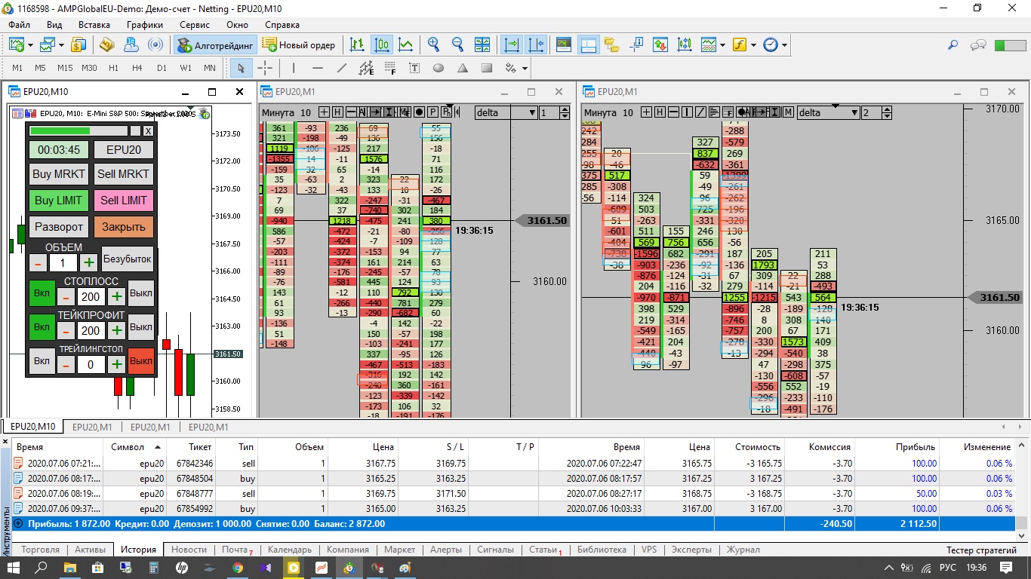Screen dimensions: 1031x579
Task: Open the Графики menu
Action: [145, 25]
